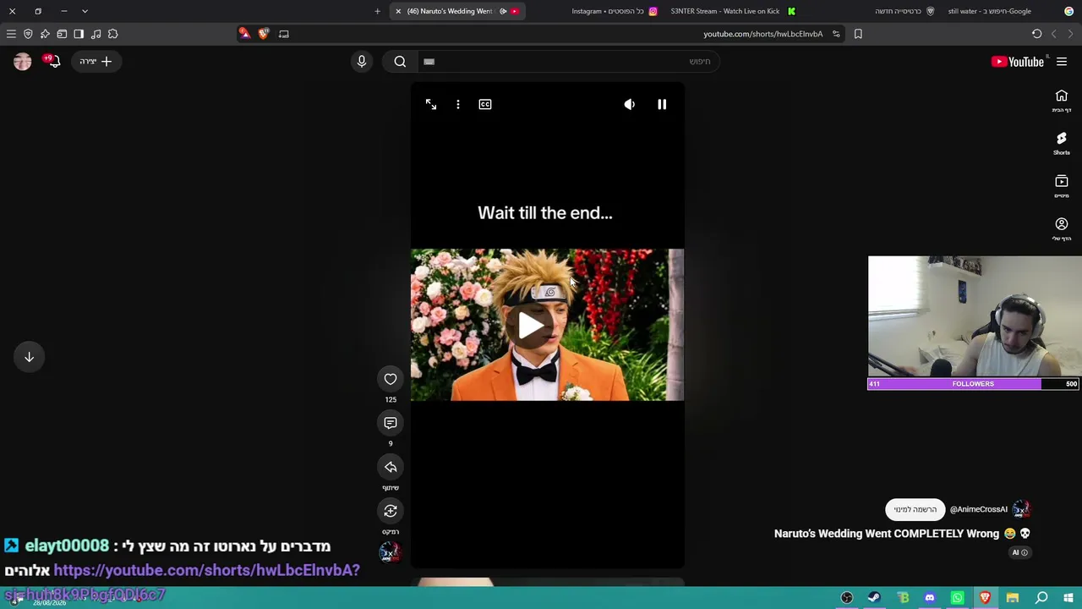This screenshot has height=609, width=1082.
Task: Click the play overlay on the Naruto video
Action: [531, 325]
